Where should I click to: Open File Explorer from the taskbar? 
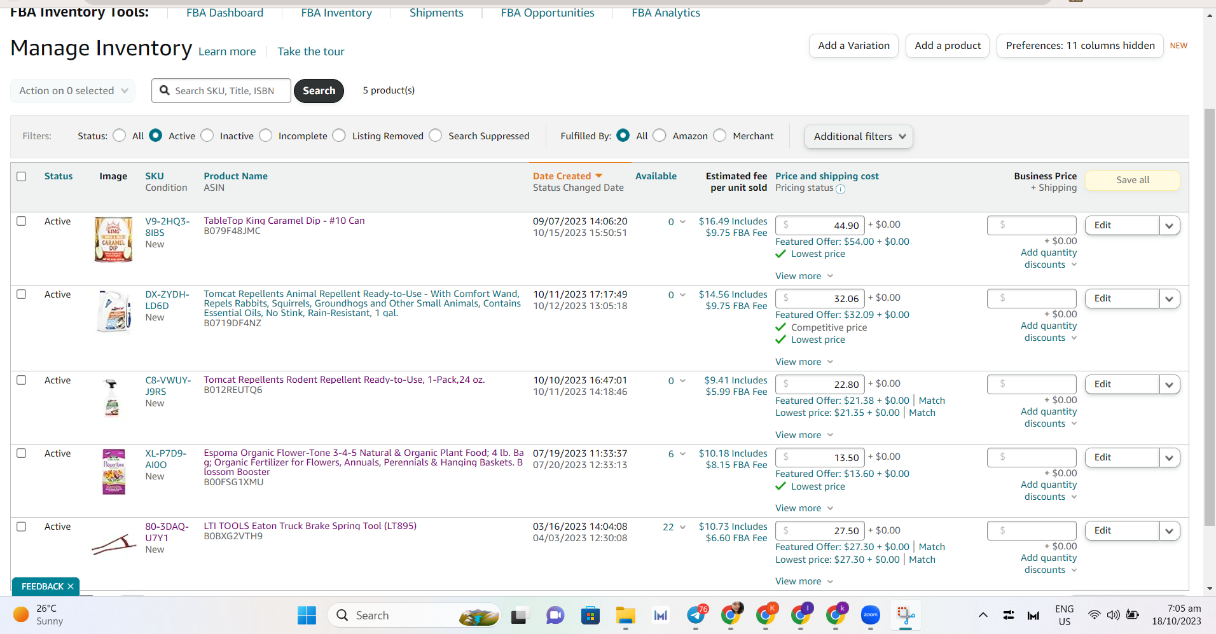point(626,616)
